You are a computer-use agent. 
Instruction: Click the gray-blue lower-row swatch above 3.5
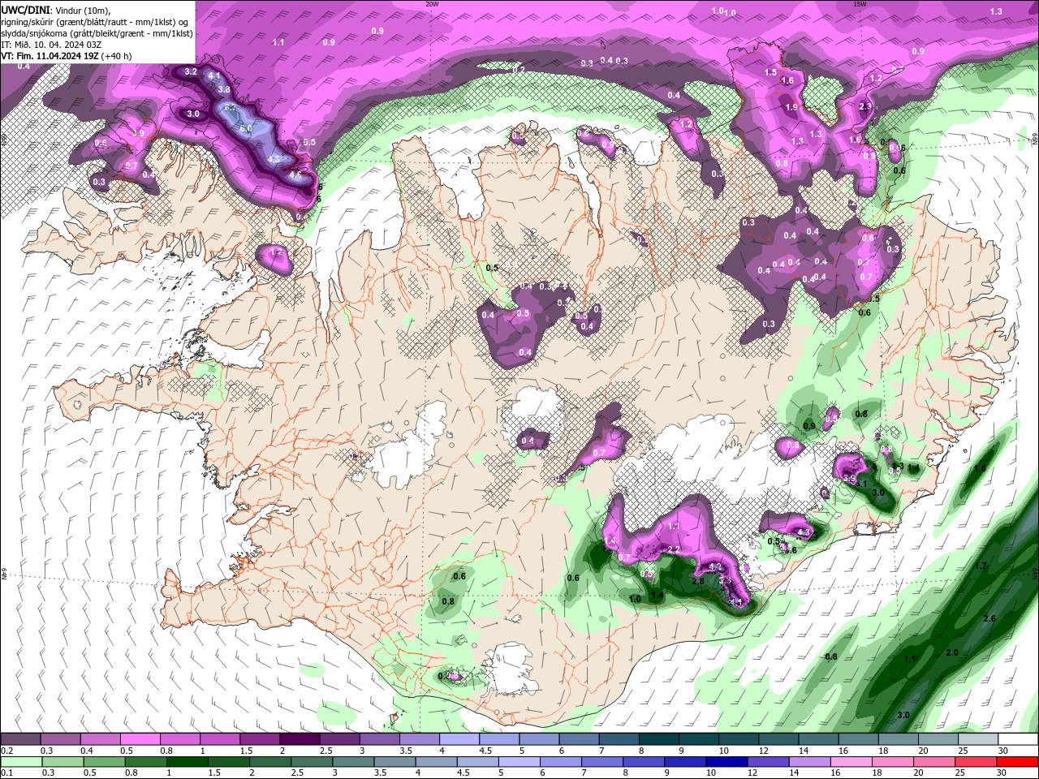point(395,762)
